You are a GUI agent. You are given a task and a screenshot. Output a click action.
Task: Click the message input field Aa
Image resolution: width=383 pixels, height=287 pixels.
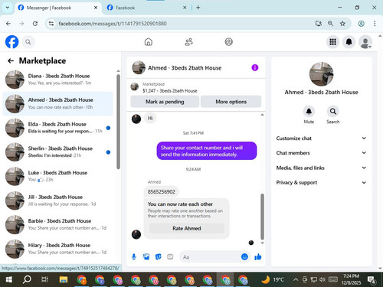pyautogui.click(x=211, y=257)
